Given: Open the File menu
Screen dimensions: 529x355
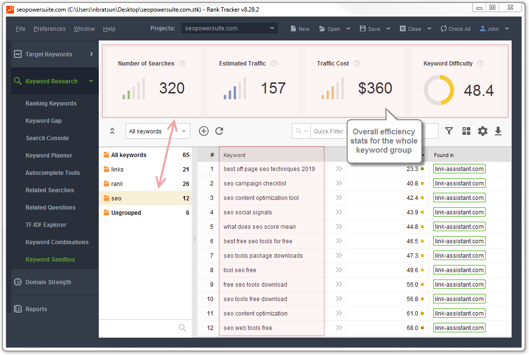Looking at the screenshot, I should tap(21, 29).
